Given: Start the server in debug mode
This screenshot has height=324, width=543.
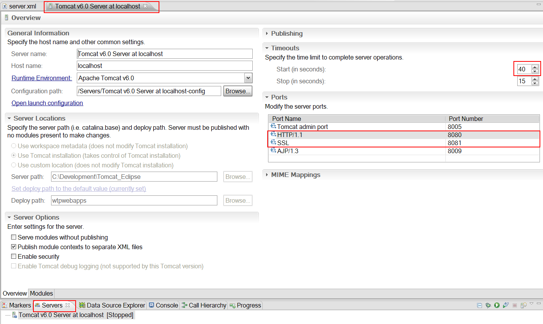Looking at the screenshot, I should tap(488, 305).
